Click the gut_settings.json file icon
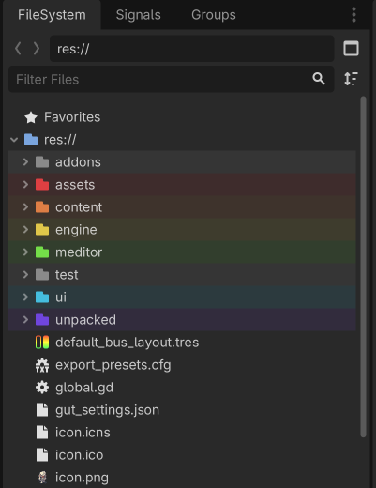The height and width of the screenshot is (488, 376). [42, 410]
